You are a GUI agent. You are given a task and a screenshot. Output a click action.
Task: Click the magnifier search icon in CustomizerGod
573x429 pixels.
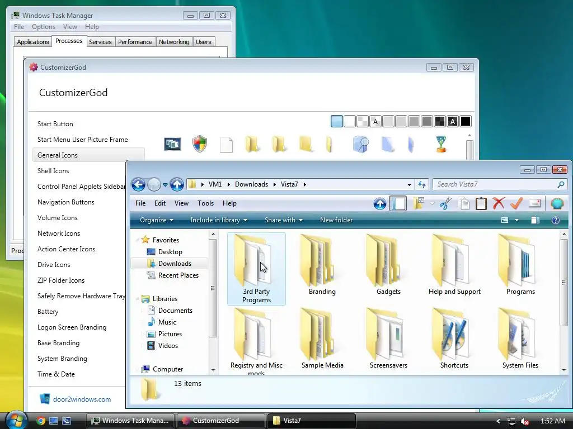pyautogui.click(x=361, y=144)
